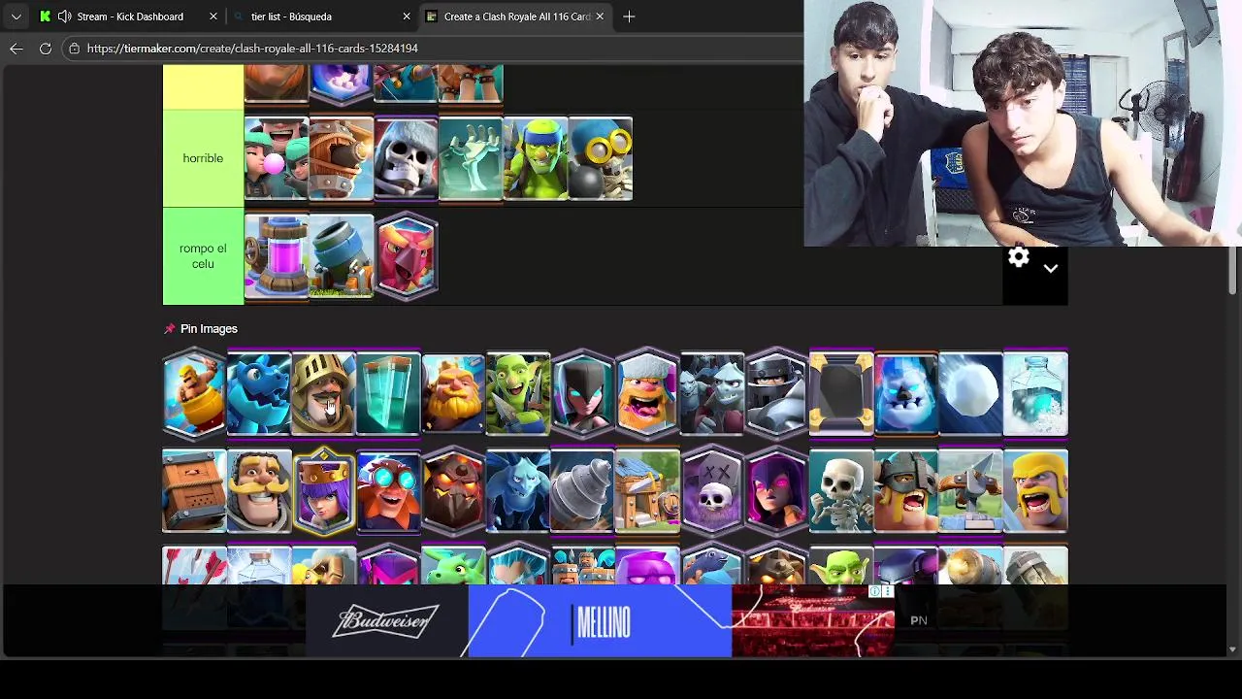View site information icon in address bar
Image resolution: width=1242 pixels, height=699 pixels.
coord(74,48)
